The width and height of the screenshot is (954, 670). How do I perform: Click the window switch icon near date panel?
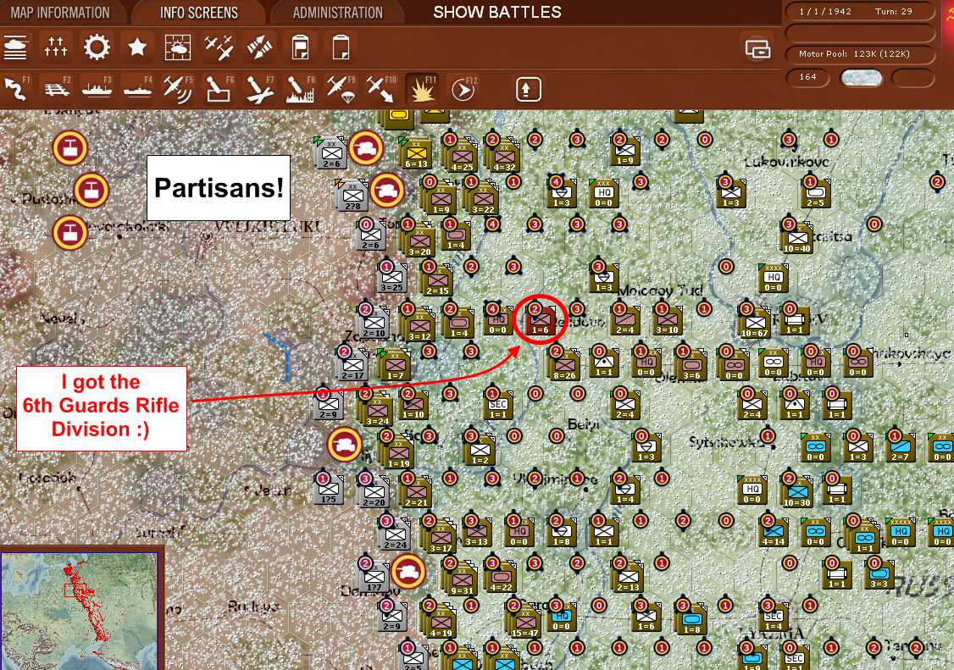pyautogui.click(x=758, y=48)
